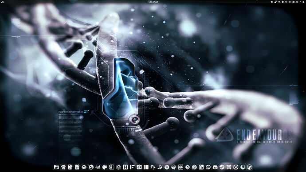The width and height of the screenshot is (306, 172).
Task: Open the two-column panel icon in dock
Action: click(x=146, y=167)
